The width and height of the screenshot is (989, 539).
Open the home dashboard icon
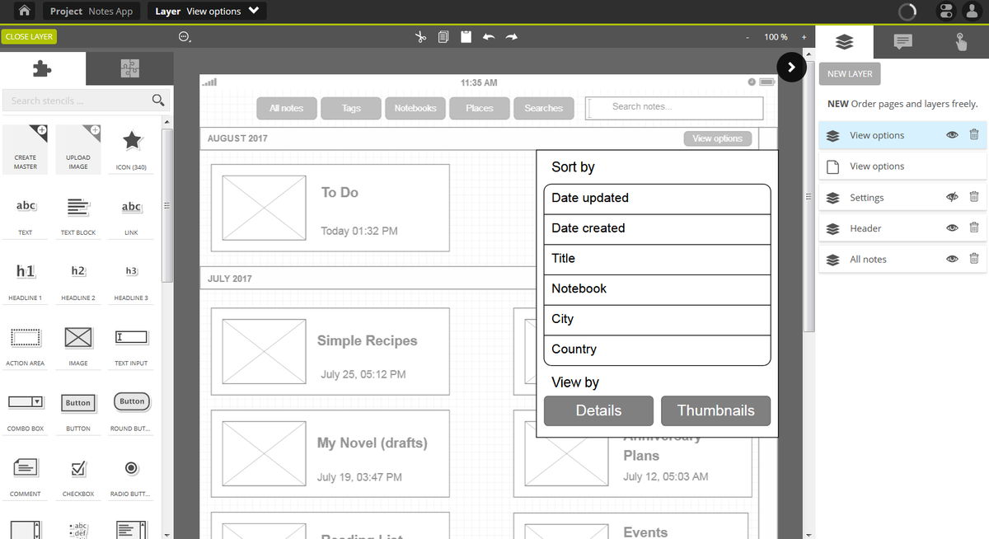[25, 12]
